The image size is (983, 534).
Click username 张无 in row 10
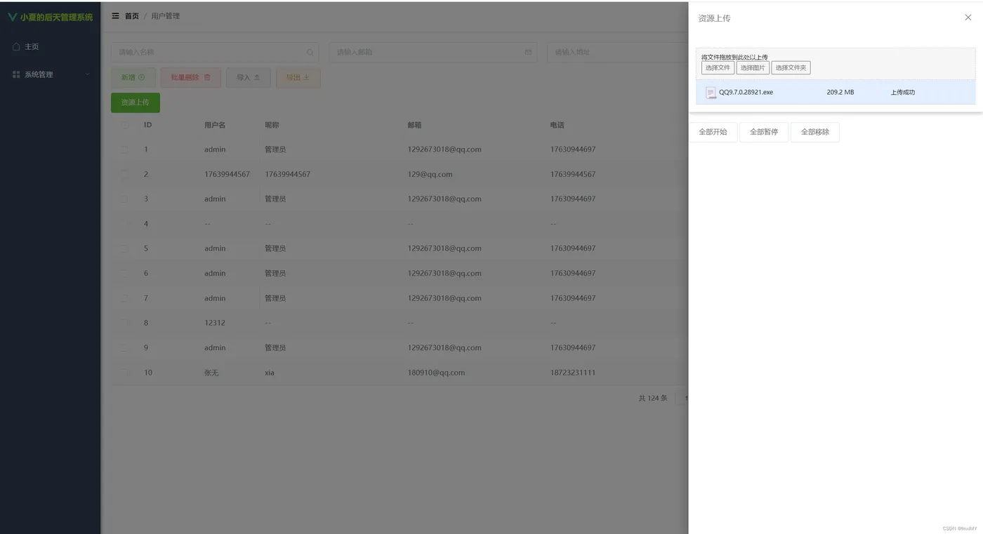(x=211, y=373)
